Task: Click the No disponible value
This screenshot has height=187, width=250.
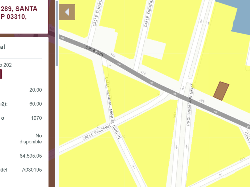Action: coord(31,139)
